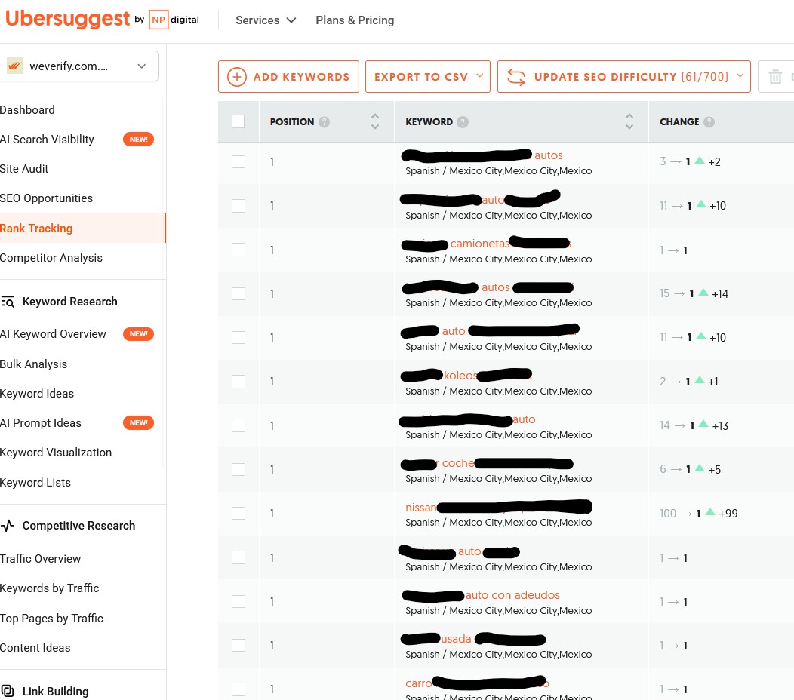Open the Export to CSV dropdown arrow
The width and height of the screenshot is (794, 700).
(x=480, y=76)
